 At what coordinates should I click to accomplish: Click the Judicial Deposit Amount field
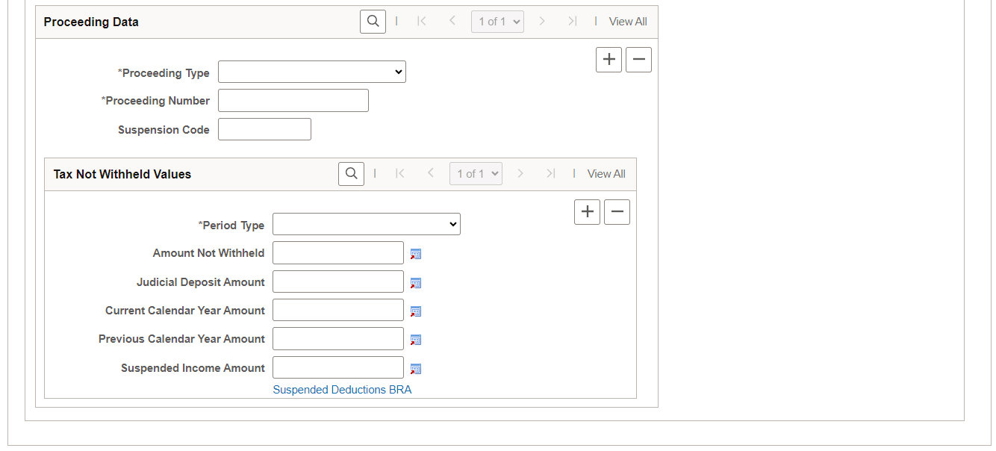pyautogui.click(x=338, y=282)
